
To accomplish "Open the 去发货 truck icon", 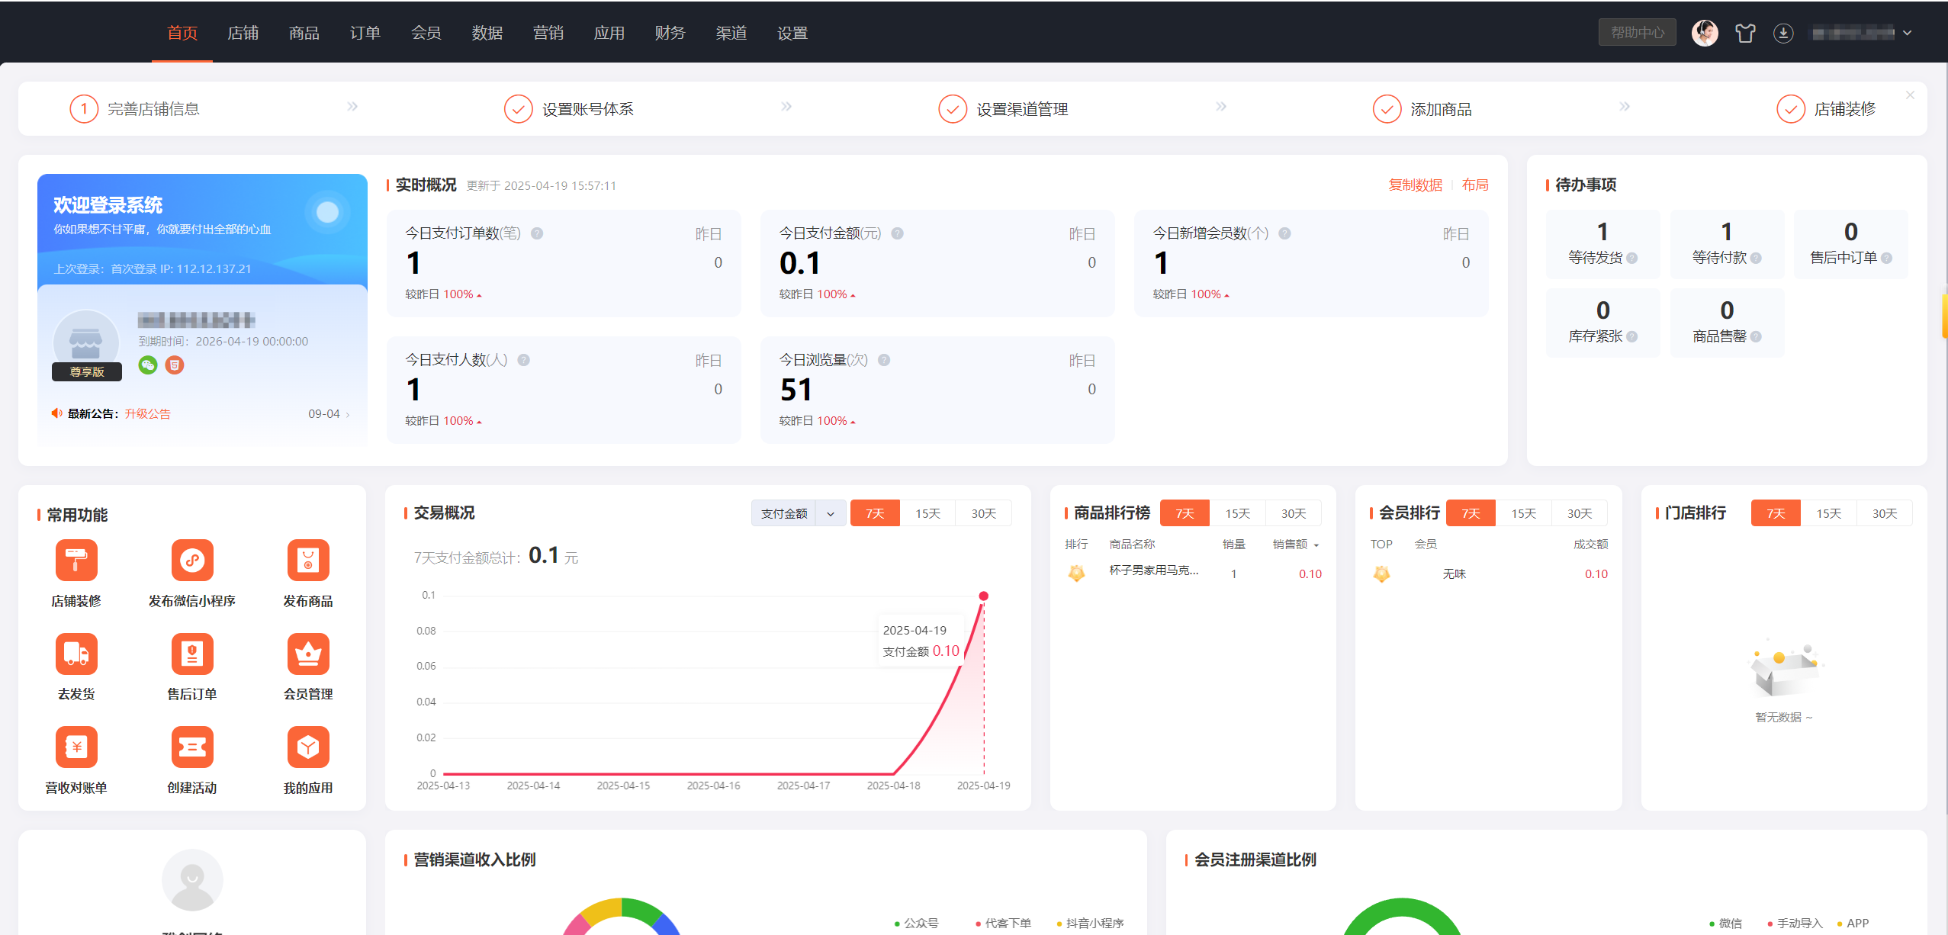I will (76, 654).
